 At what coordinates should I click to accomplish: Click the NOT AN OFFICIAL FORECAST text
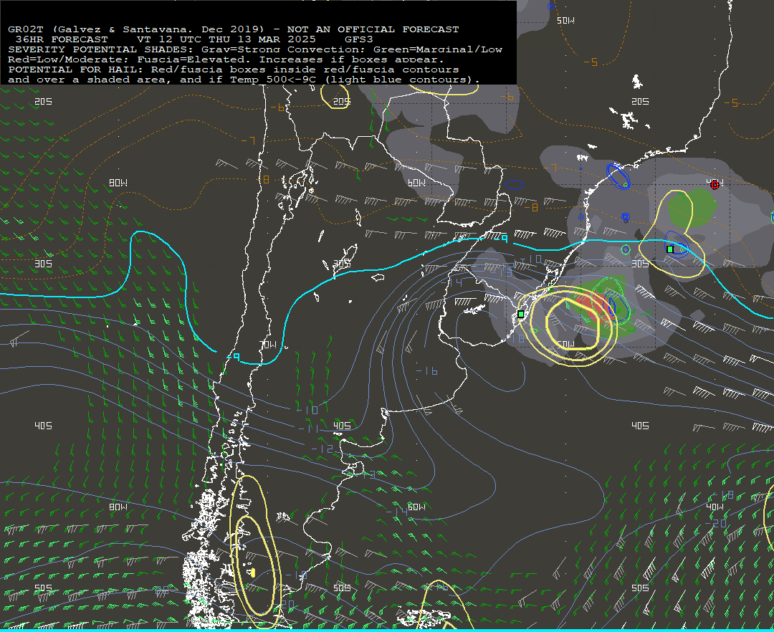click(x=373, y=29)
